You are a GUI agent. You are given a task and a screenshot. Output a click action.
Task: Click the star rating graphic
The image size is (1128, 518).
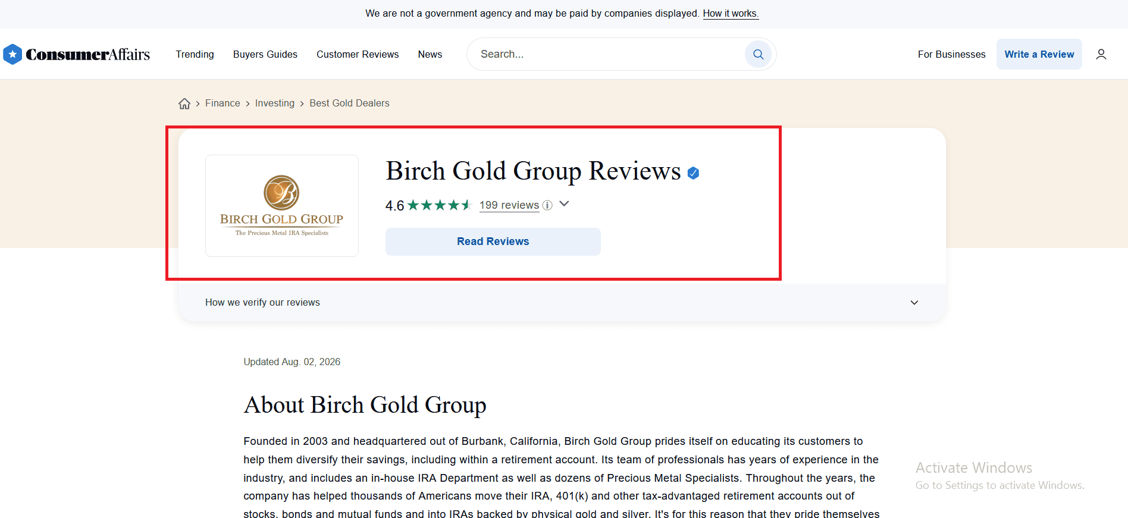[x=440, y=205]
